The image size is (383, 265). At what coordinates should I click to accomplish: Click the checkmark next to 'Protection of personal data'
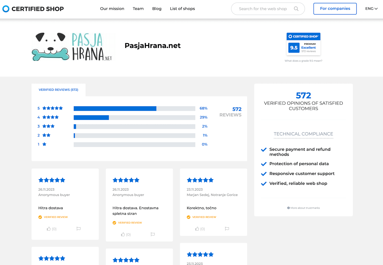click(264, 164)
